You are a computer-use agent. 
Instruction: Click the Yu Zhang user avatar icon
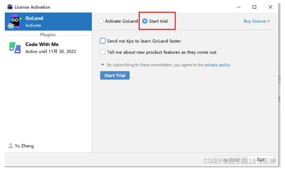coord(11,145)
